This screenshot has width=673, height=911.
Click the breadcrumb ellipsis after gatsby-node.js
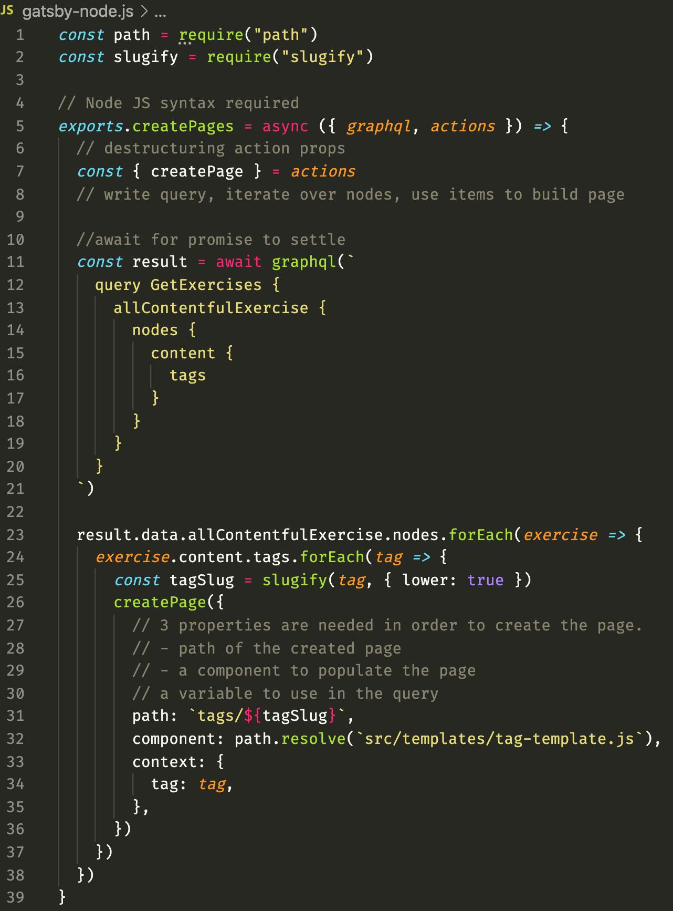pyautogui.click(x=161, y=15)
